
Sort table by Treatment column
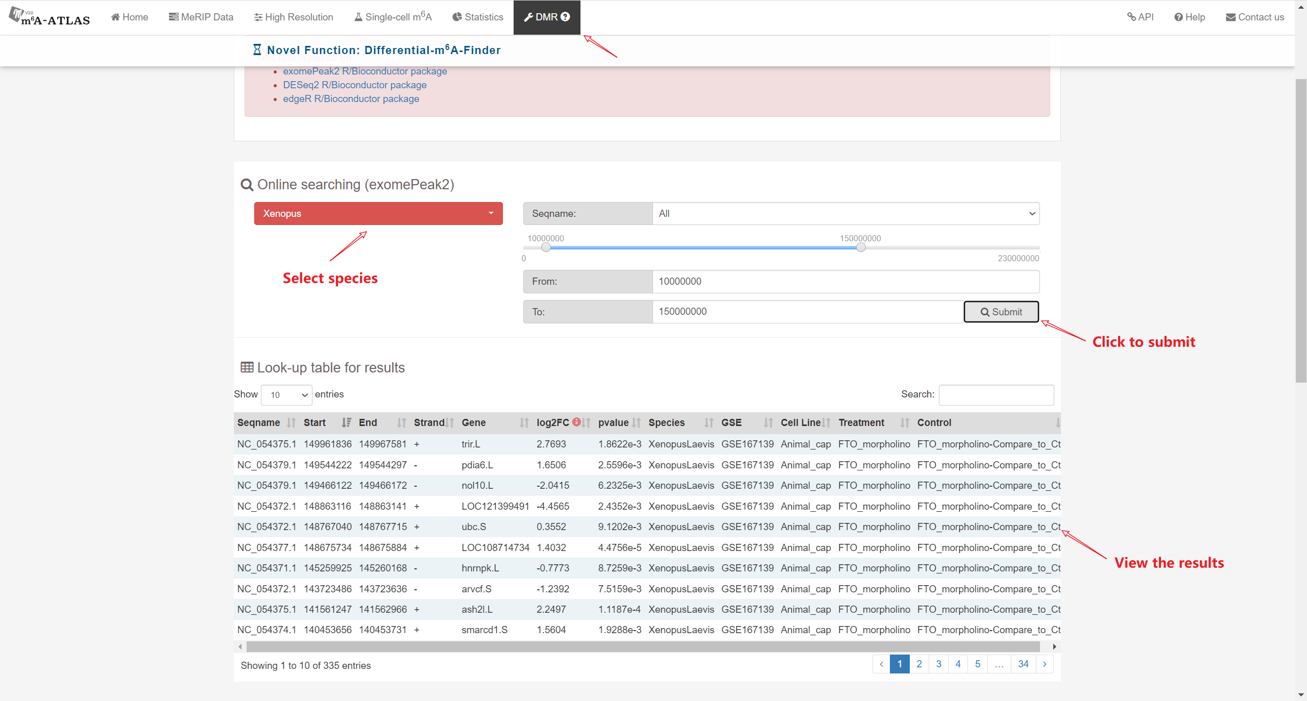tap(874, 422)
